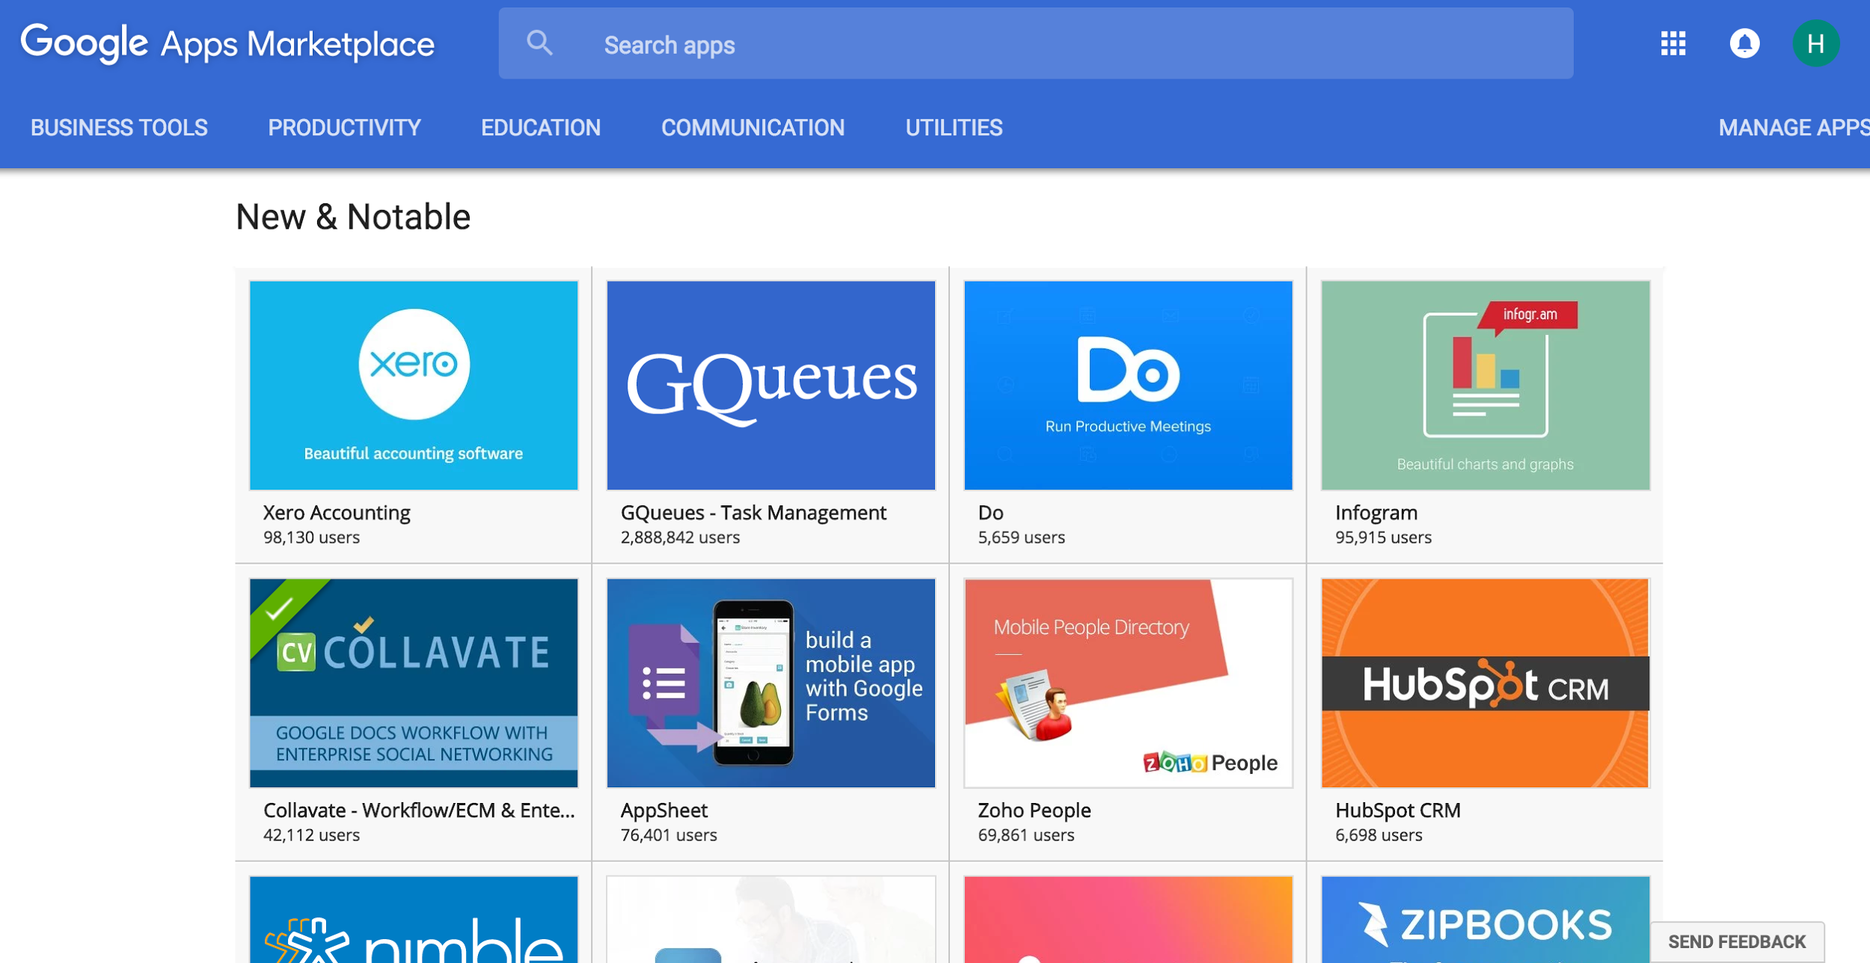Click the 98,130 users text
Screen dimensions: 1870x963
(311, 538)
